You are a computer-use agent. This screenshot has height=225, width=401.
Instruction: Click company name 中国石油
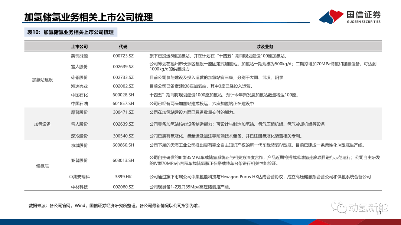pyautogui.click(x=79, y=104)
